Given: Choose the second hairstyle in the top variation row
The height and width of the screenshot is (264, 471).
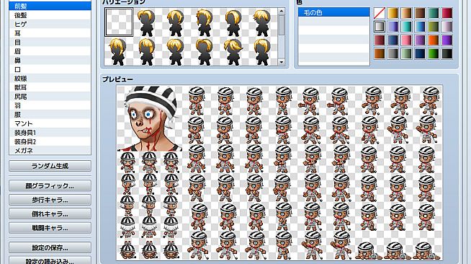Looking at the screenshot, I should tap(176, 22).
